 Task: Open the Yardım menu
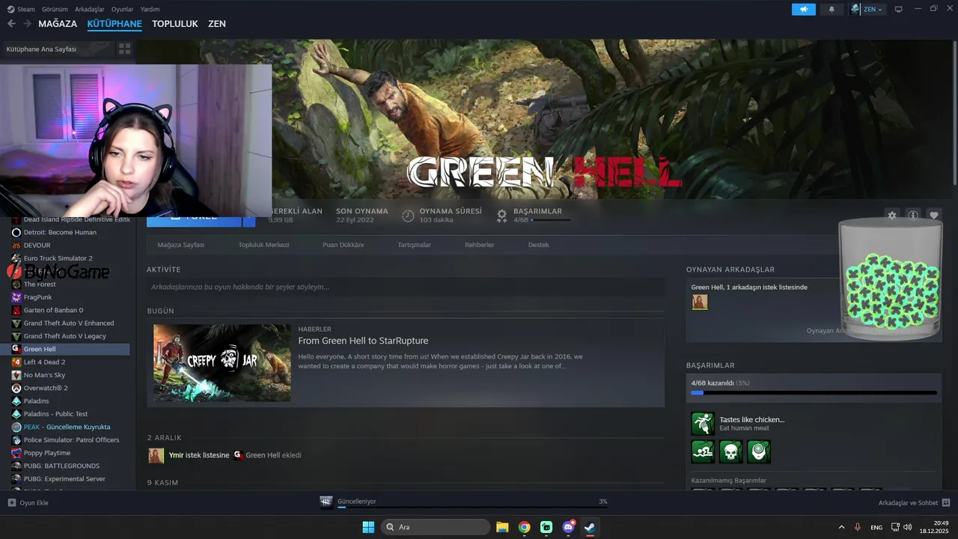[150, 9]
